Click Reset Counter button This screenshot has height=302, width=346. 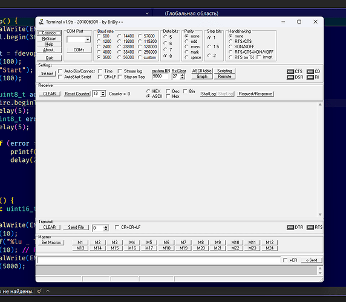click(x=77, y=94)
